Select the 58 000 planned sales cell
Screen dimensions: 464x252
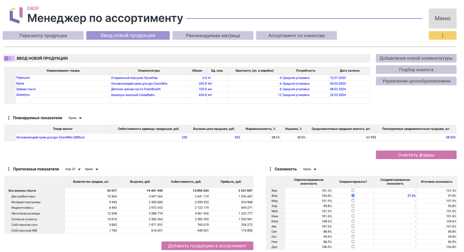(x=450, y=137)
